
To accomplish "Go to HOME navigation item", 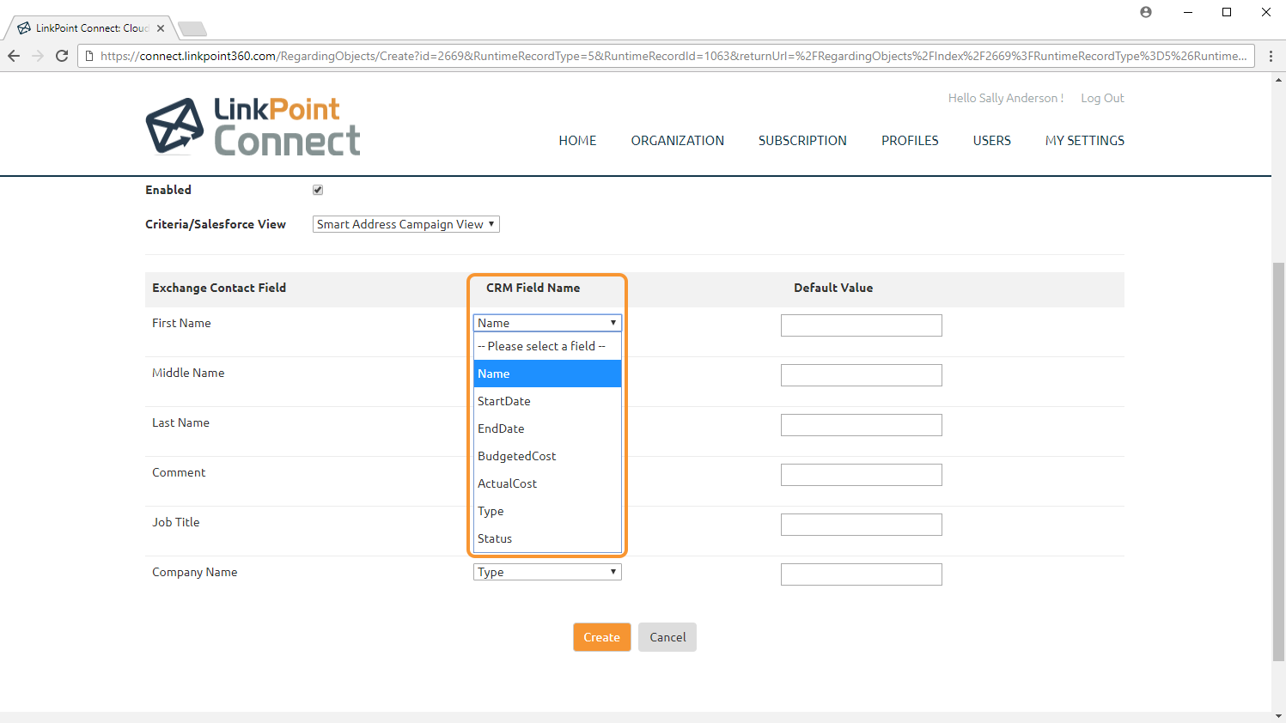I will [x=577, y=141].
